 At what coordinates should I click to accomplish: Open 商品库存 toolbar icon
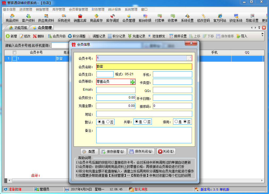(x=96, y=18)
